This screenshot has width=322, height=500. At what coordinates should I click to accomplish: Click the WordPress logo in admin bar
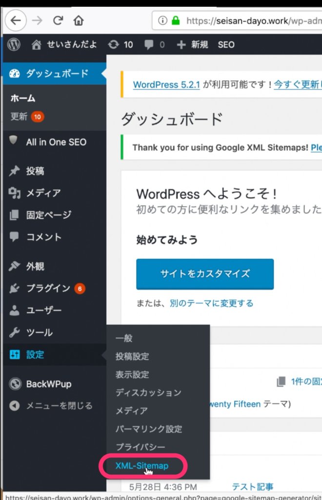click(x=14, y=45)
